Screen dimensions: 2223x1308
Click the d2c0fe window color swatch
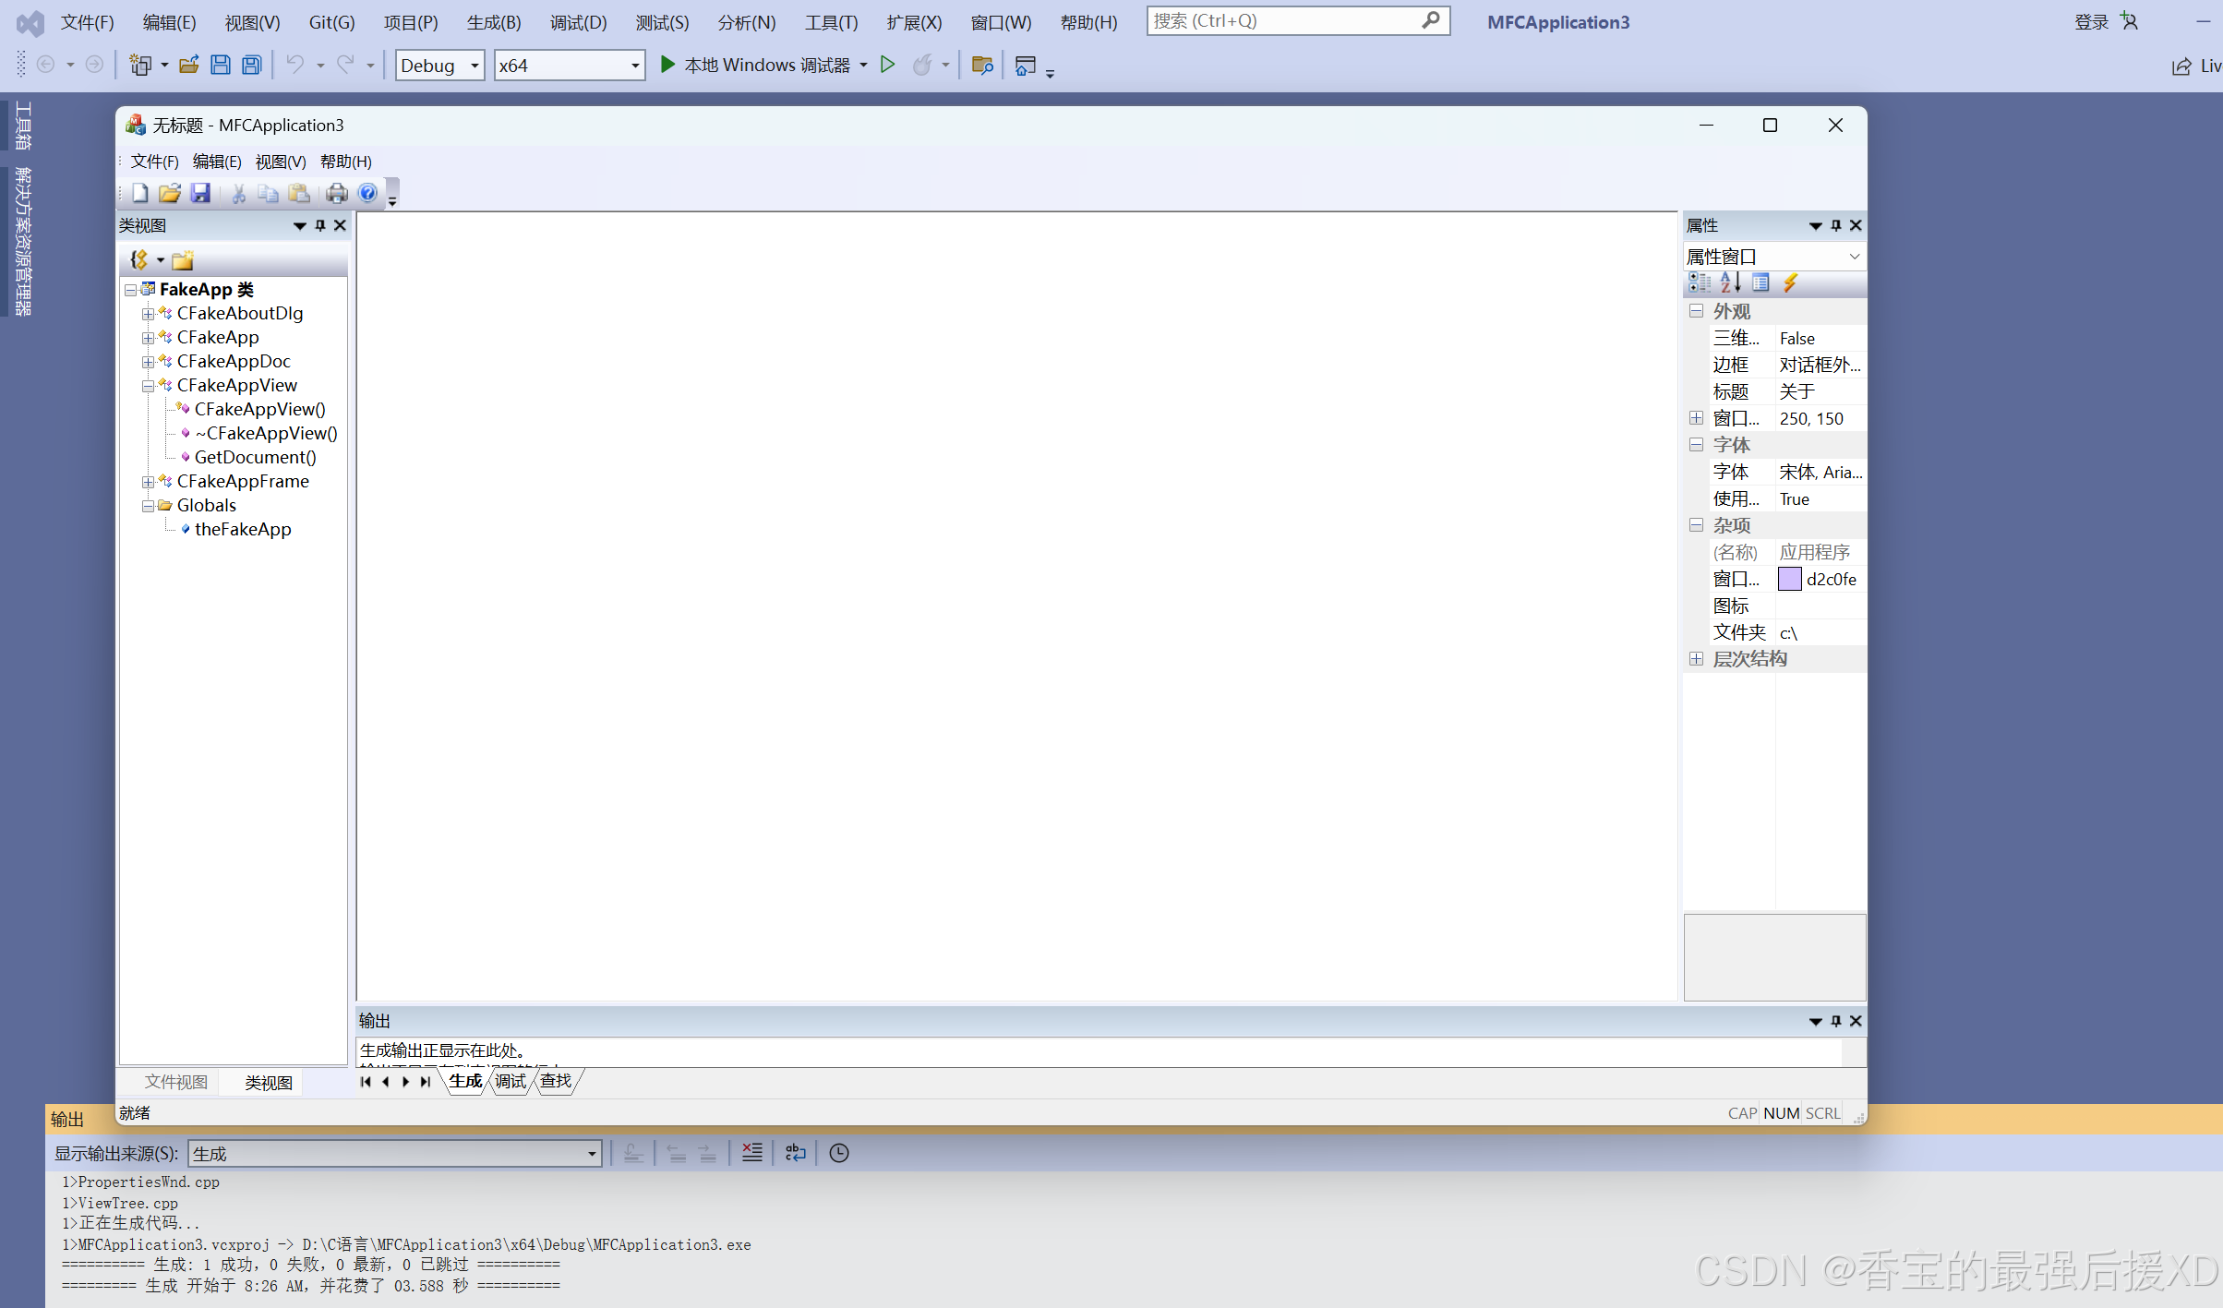coord(1789,579)
